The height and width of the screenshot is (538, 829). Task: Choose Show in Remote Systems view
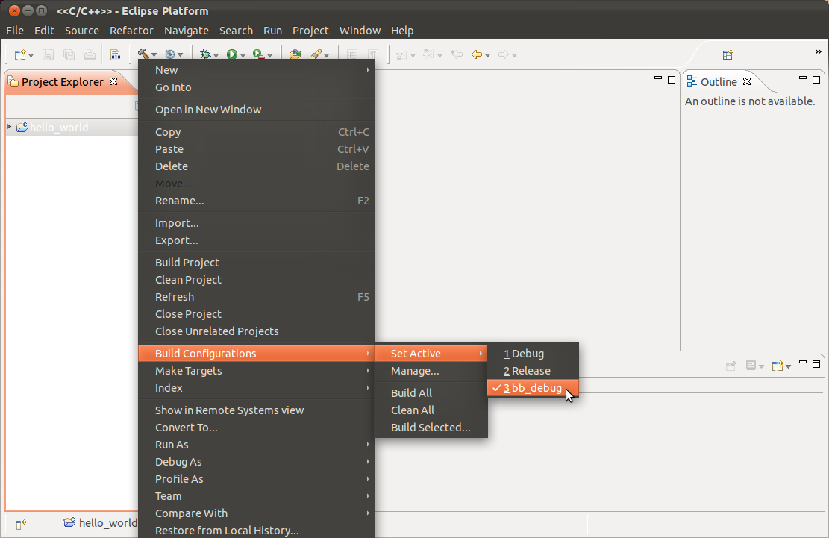pyautogui.click(x=257, y=410)
